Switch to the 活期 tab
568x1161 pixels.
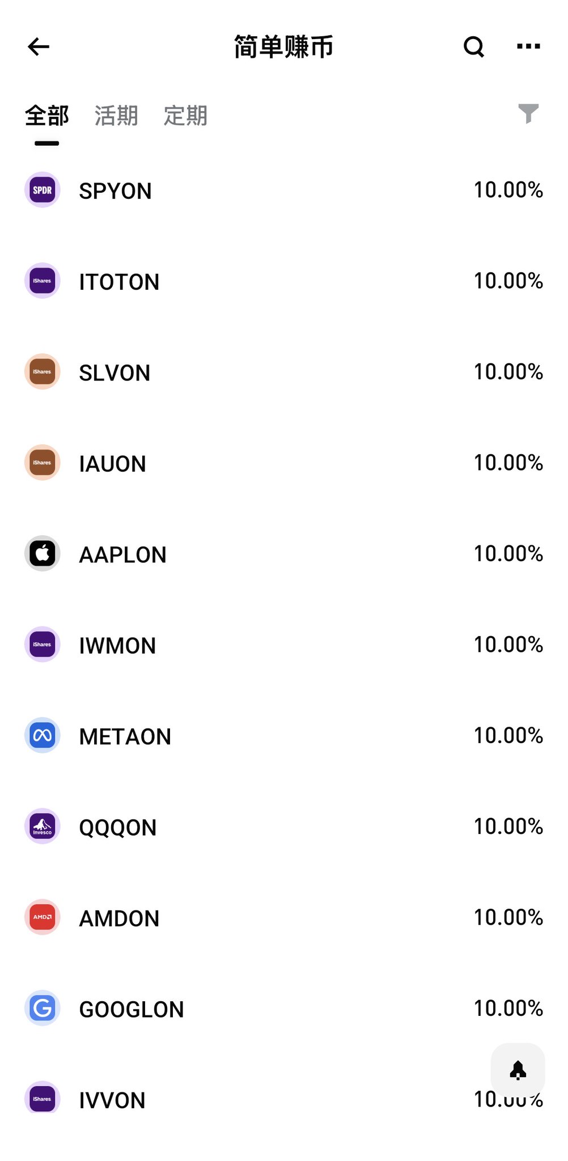tap(116, 116)
